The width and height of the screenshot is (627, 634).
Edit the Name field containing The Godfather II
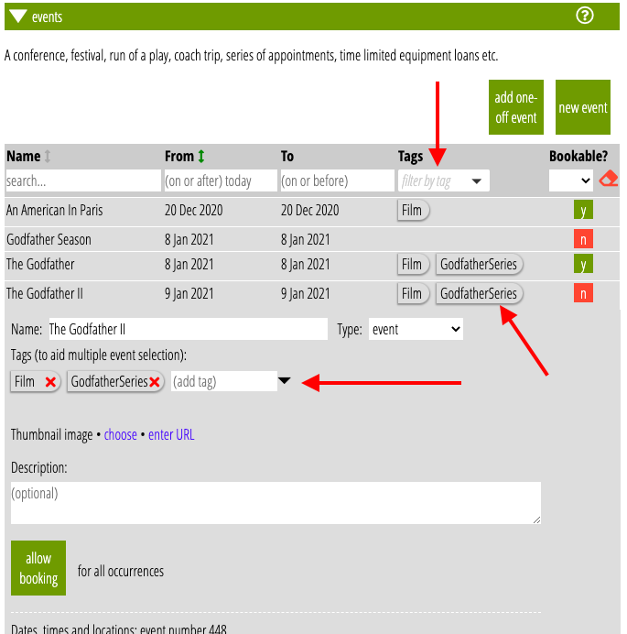(189, 329)
